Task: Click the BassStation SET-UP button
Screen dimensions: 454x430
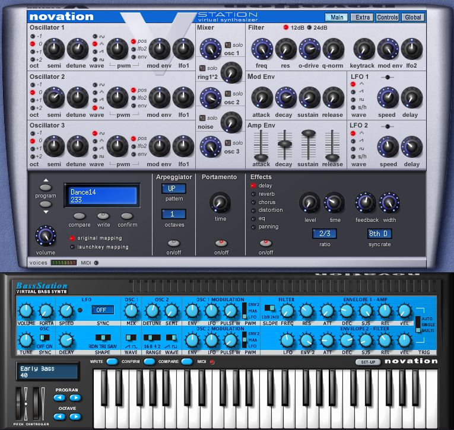Action: coord(368,362)
